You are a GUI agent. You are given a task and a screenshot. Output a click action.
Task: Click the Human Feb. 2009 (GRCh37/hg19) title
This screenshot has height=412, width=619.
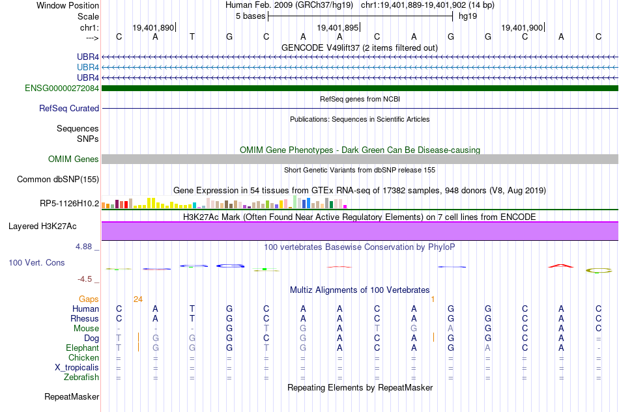(290, 5)
